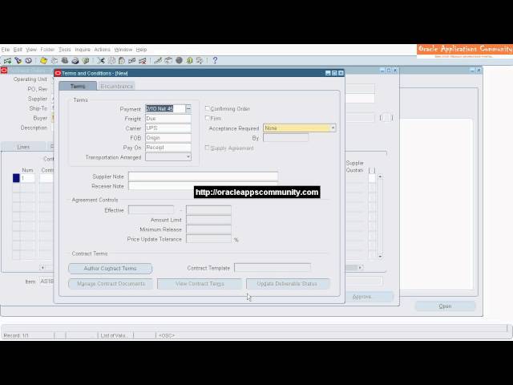Screen dimensions: 513x385
Task: Select the Lines tab in Purchase Orders window
Action: (x=23, y=147)
